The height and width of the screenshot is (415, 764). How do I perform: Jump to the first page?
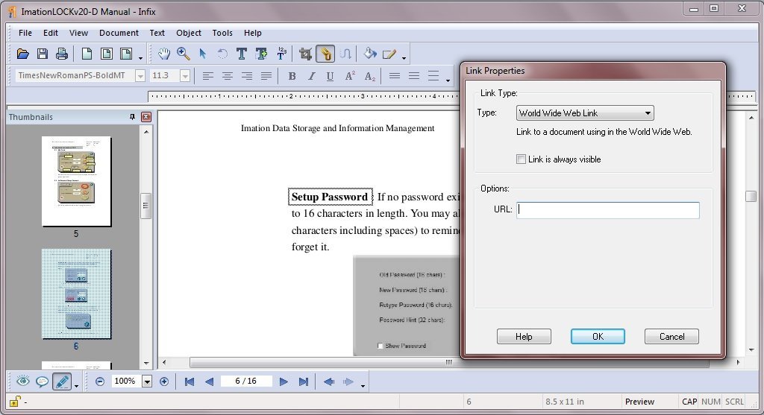point(190,382)
